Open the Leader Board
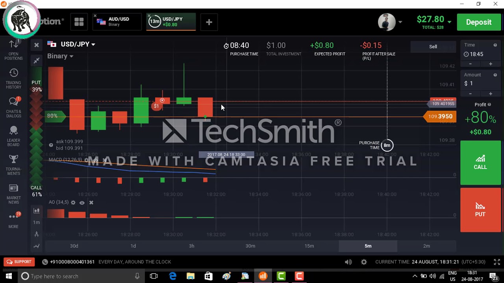Image resolution: width=504 pixels, height=283 pixels. 13,136
